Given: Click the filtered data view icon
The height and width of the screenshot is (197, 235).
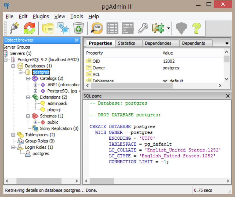Looking at the screenshot, I should [x=128, y=28].
